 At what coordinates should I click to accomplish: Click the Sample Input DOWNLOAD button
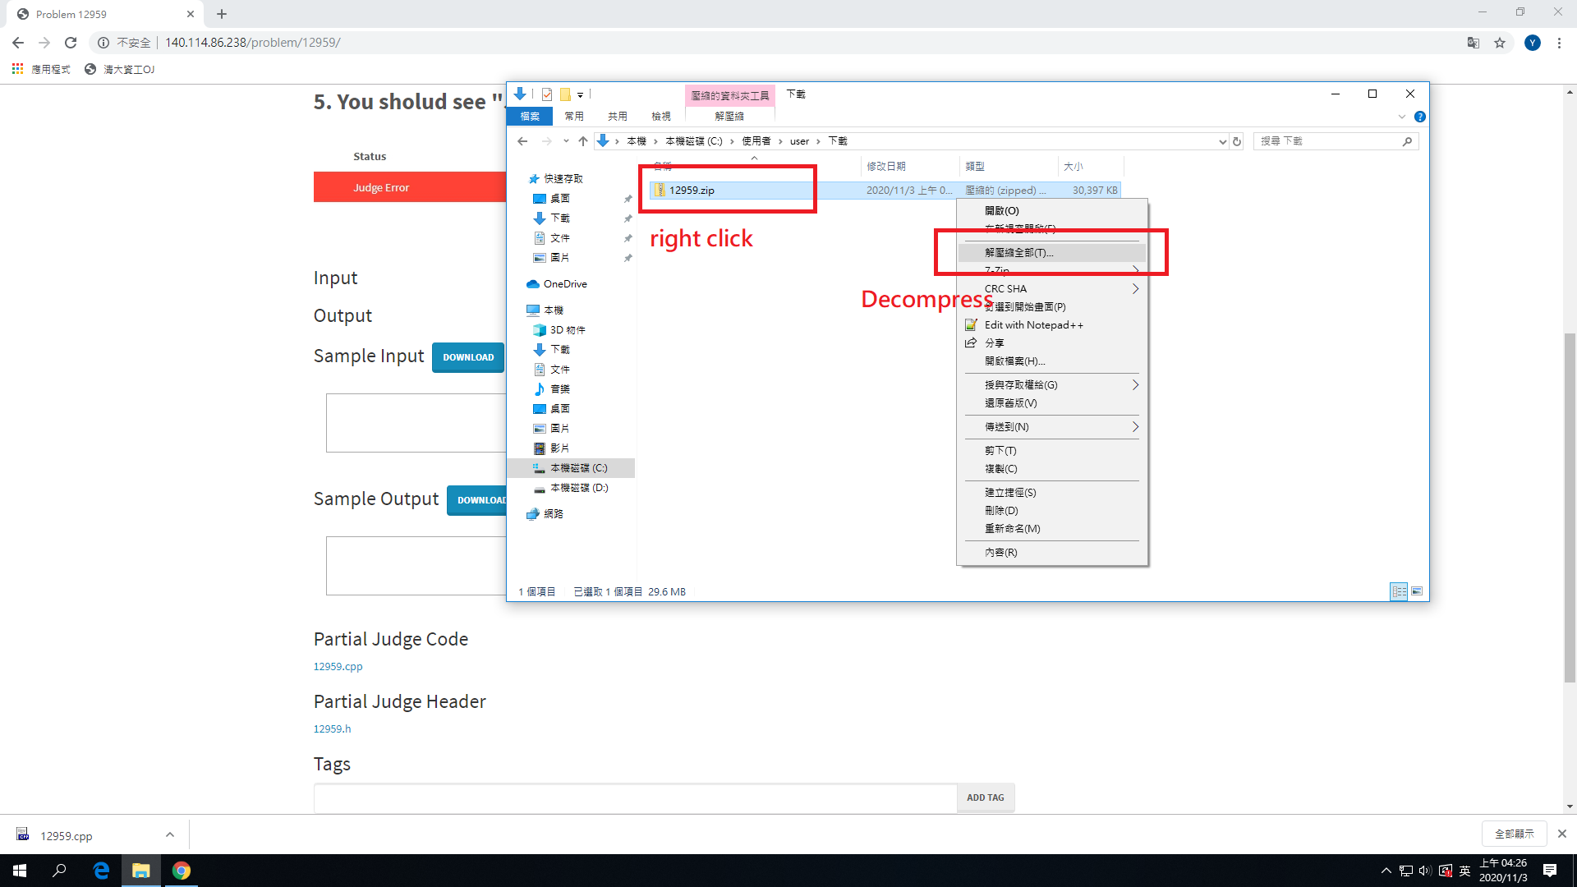[x=468, y=357]
